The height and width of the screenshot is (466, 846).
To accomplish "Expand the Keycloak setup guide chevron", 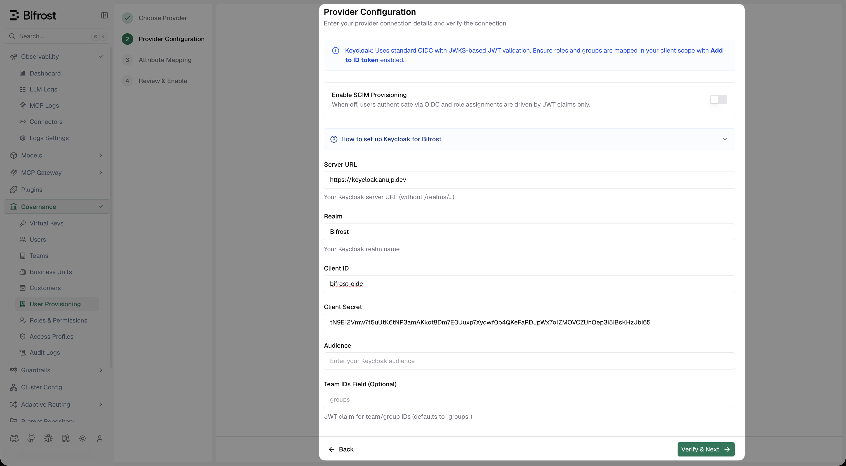I will [725, 139].
